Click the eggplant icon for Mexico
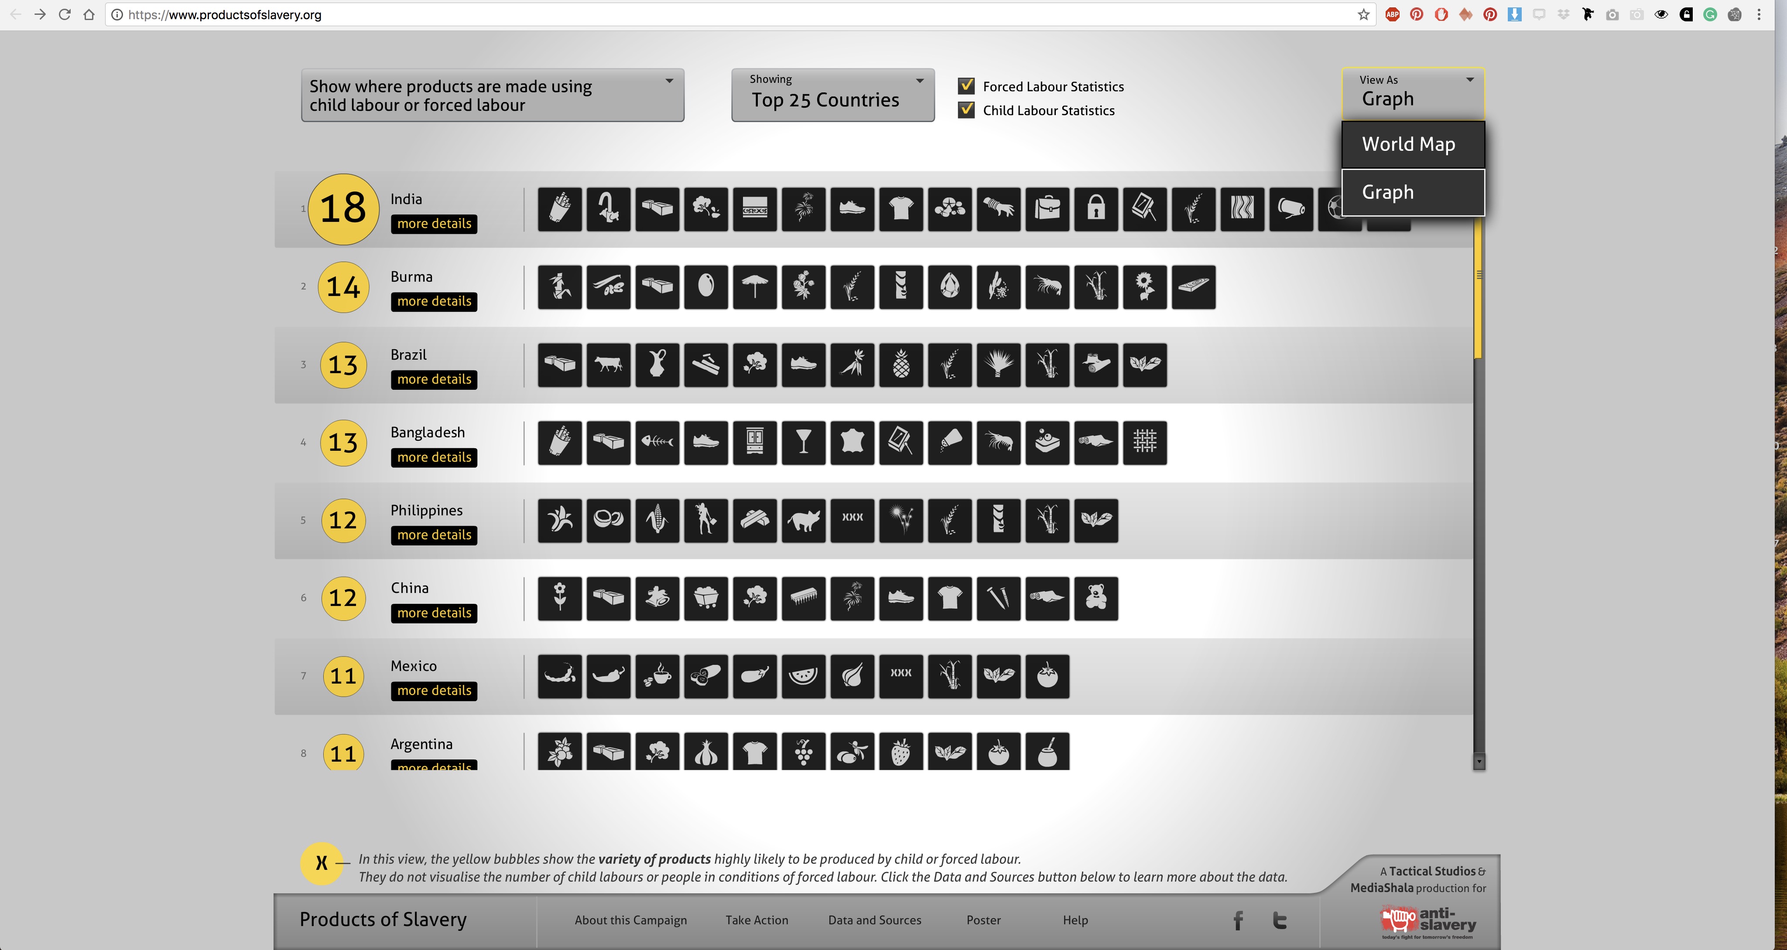 755,676
